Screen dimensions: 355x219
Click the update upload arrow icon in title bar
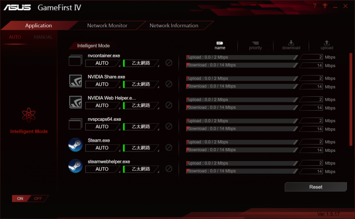tap(325, 6)
